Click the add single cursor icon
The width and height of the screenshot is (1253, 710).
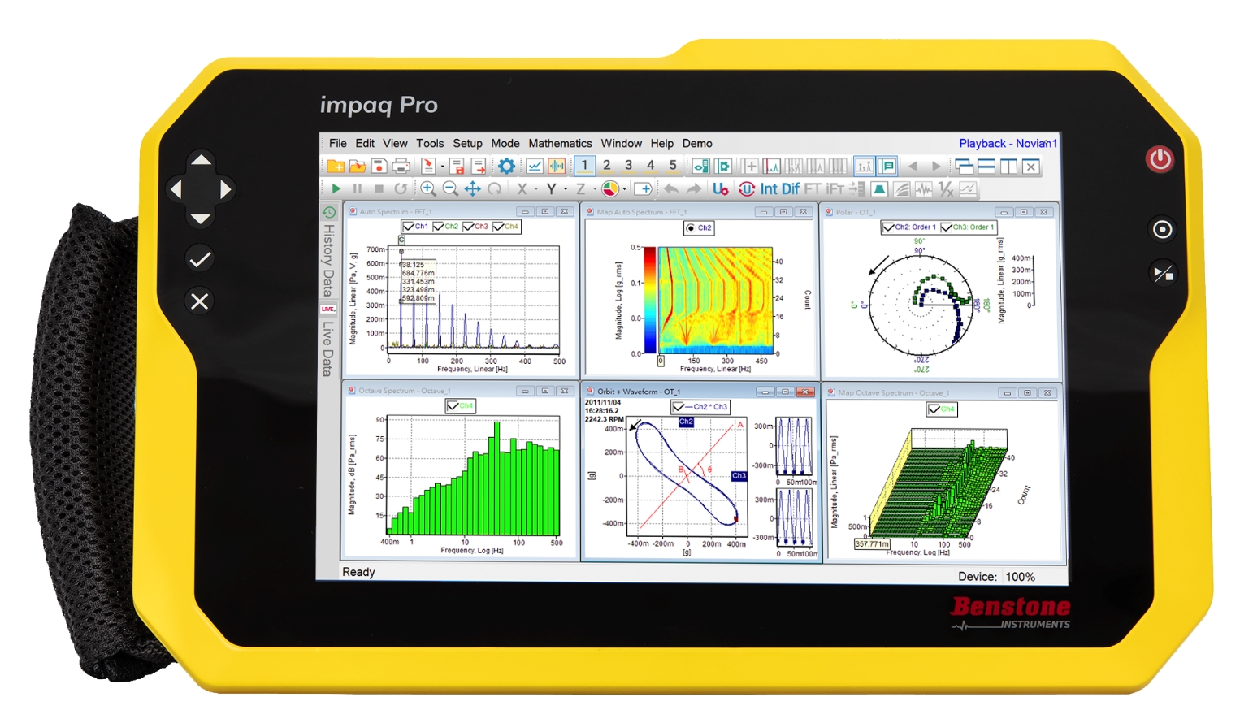750,167
